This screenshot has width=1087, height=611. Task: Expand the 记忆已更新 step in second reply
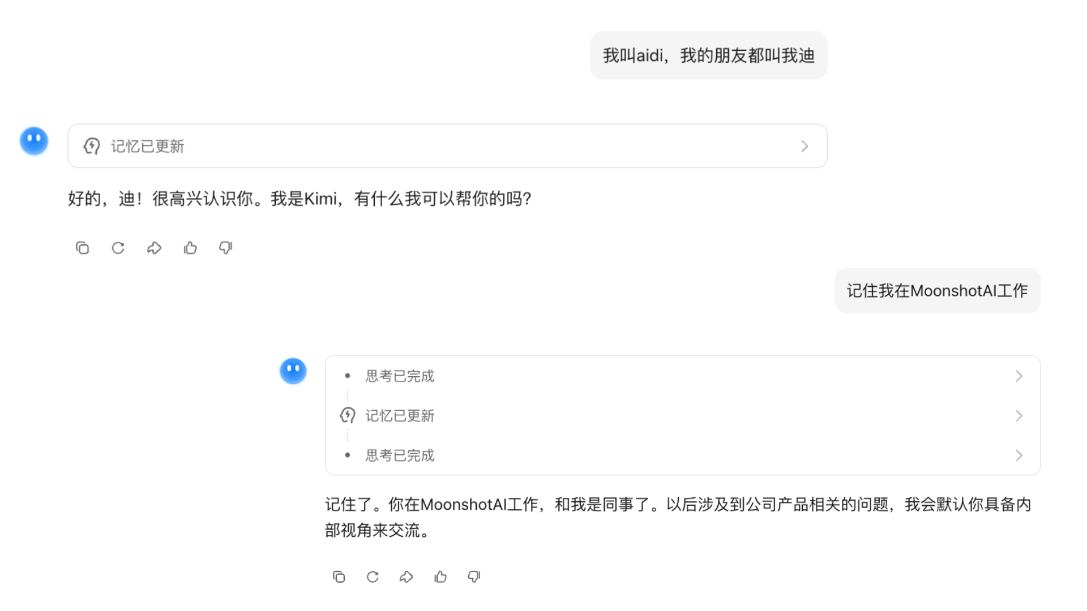tap(1018, 416)
